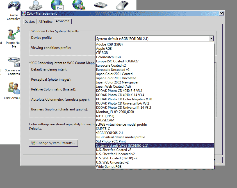Viewport: 237px width, 188px height.
Task: Click Change System Defaults button
Action: pos(54,143)
